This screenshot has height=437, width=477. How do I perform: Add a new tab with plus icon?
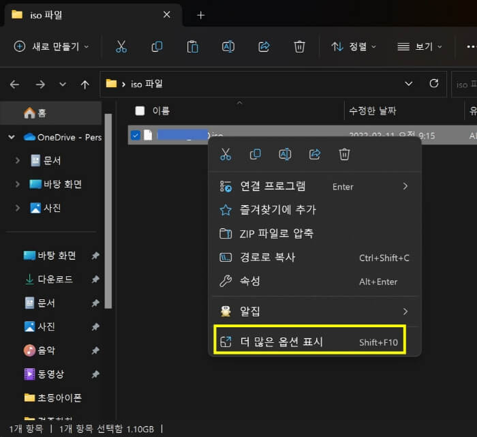201,15
